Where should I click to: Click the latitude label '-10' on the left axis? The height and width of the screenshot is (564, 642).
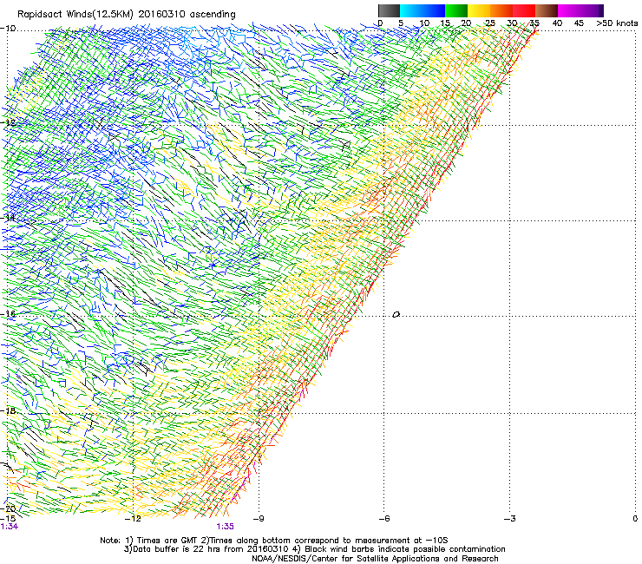8,29
